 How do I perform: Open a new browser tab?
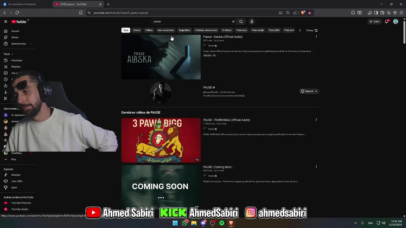coord(108,4)
